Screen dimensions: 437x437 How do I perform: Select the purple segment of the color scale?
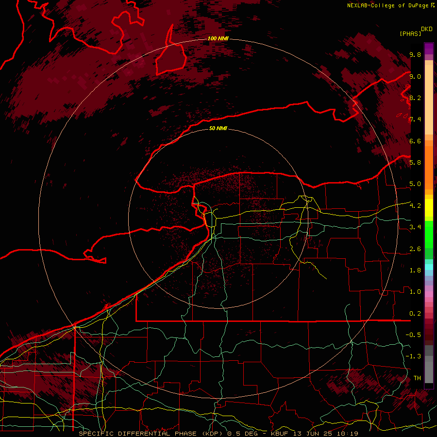[x=429, y=49]
